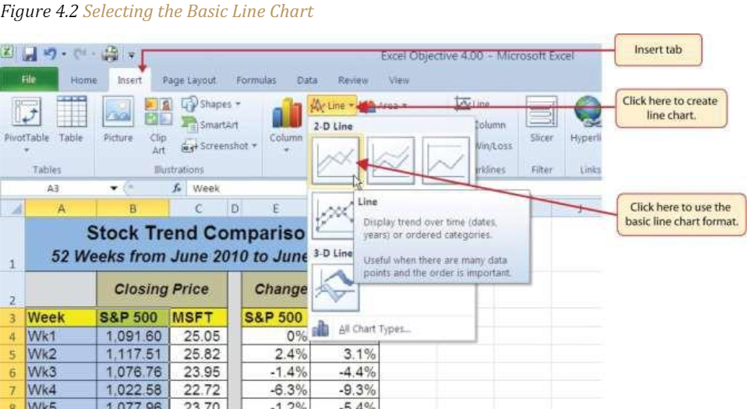This screenshot has height=409, width=749.
Task: Click the Undo icon in quick access toolbar
Action: tap(50, 54)
